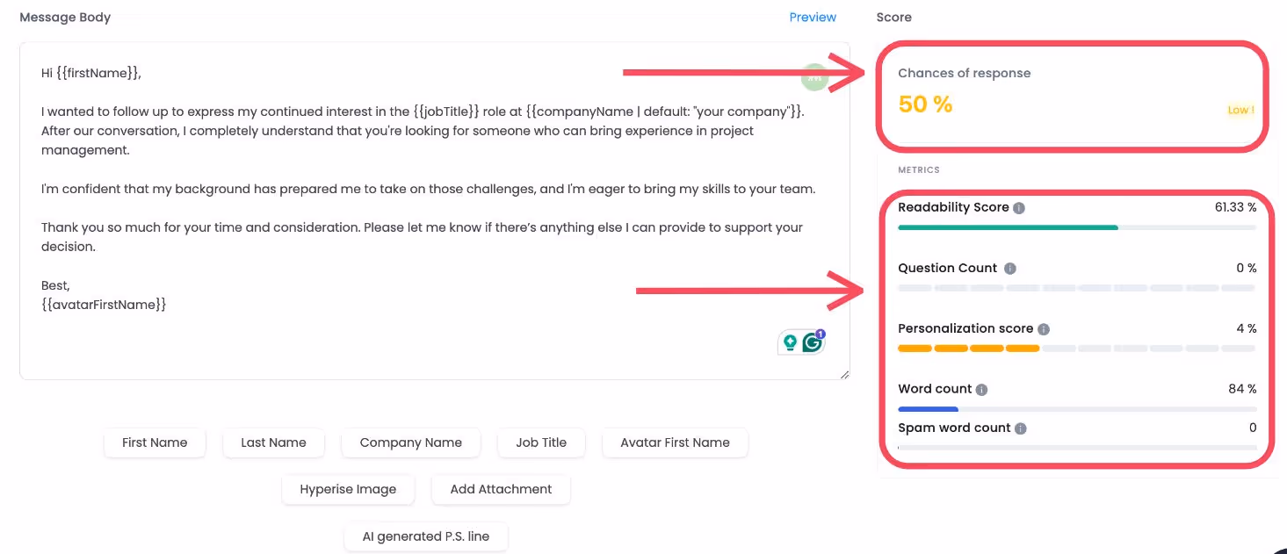
Task: Open the message Preview
Action: pyautogui.click(x=812, y=17)
